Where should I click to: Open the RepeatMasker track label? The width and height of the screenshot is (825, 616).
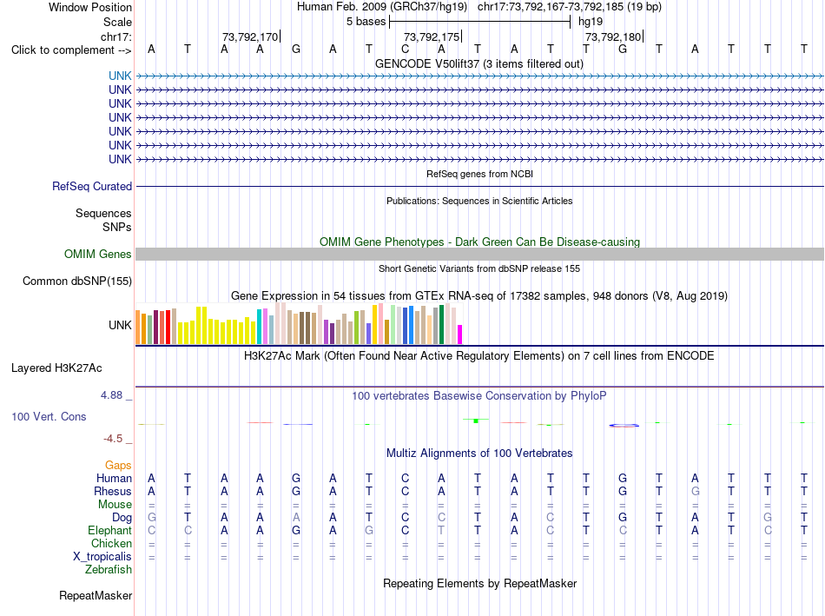click(96, 595)
